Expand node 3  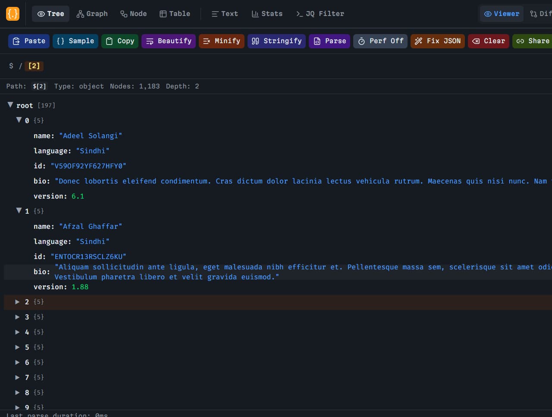18,317
